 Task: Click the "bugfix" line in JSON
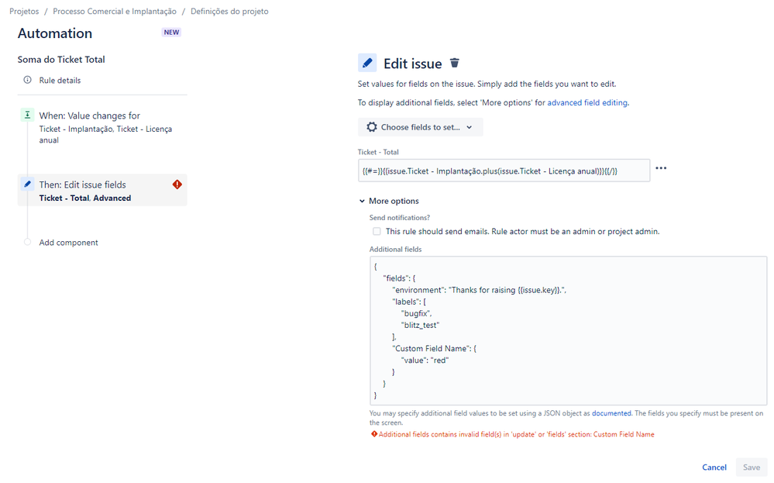(x=417, y=314)
